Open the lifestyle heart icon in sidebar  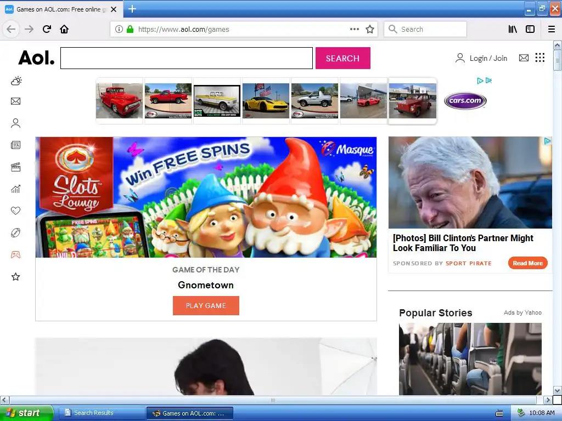click(16, 211)
